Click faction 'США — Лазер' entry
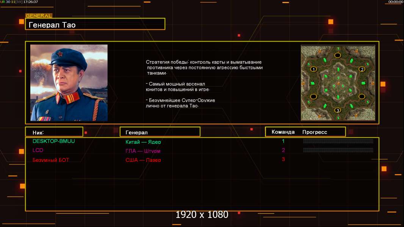Screen dimensions: 404x227 [x=143, y=160]
